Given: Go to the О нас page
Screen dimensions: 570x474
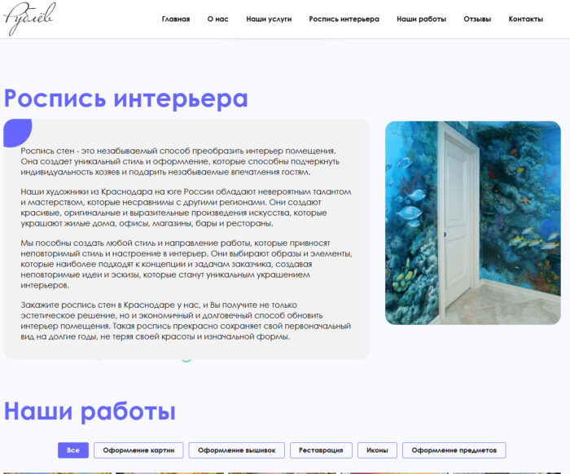Looking at the screenshot, I should point(217,19).
